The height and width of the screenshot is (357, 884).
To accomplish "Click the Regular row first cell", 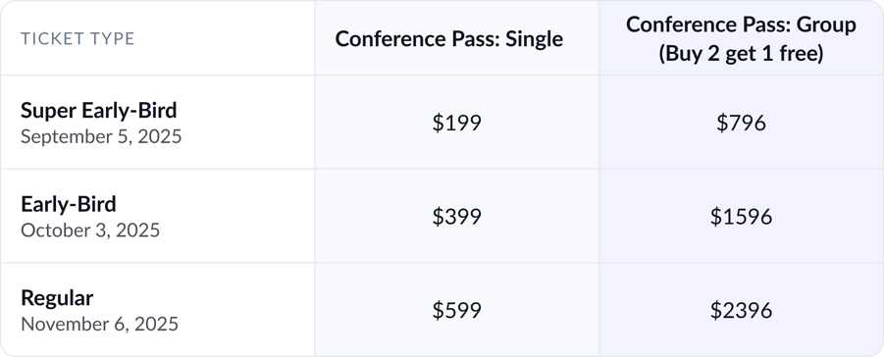I will 157,310.
